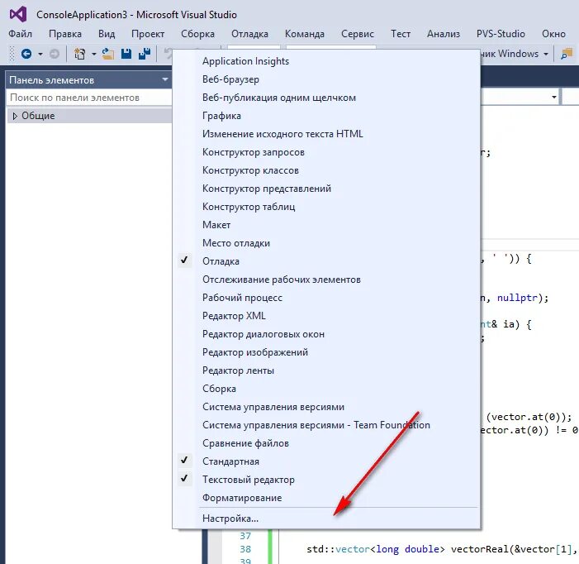Enable Система управления версиями toolbar
This screenshot has height=564, width=579.
pyautogui.click(x=327, y=407)
